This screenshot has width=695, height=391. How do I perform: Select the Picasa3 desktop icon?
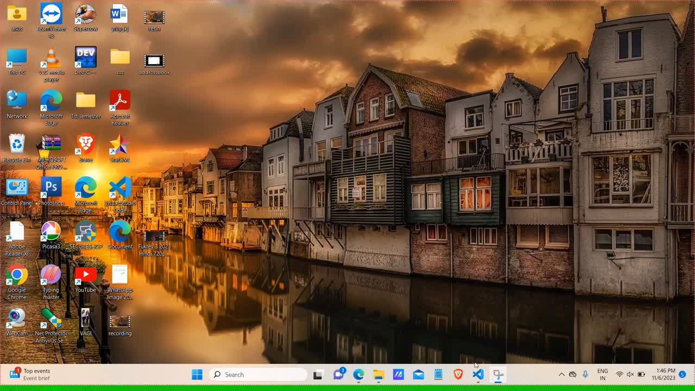point(51,232)
